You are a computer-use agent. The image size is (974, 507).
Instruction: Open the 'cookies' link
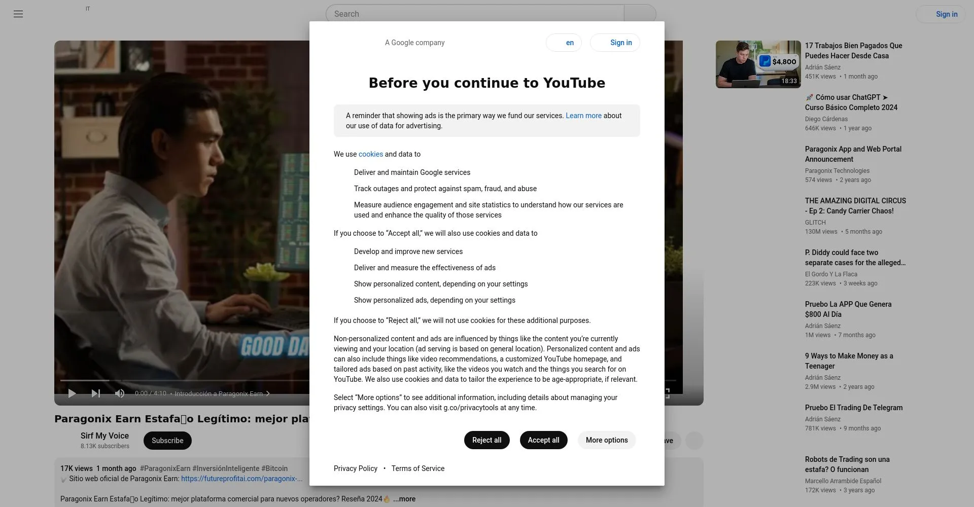pyautogui.click(x=371, y=154)
